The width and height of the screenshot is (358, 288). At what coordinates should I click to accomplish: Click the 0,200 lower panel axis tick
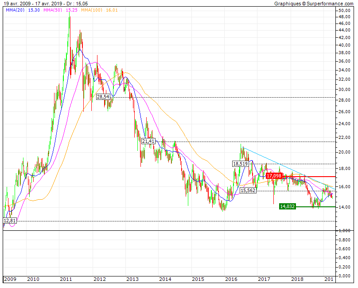(x=344, y=267)
